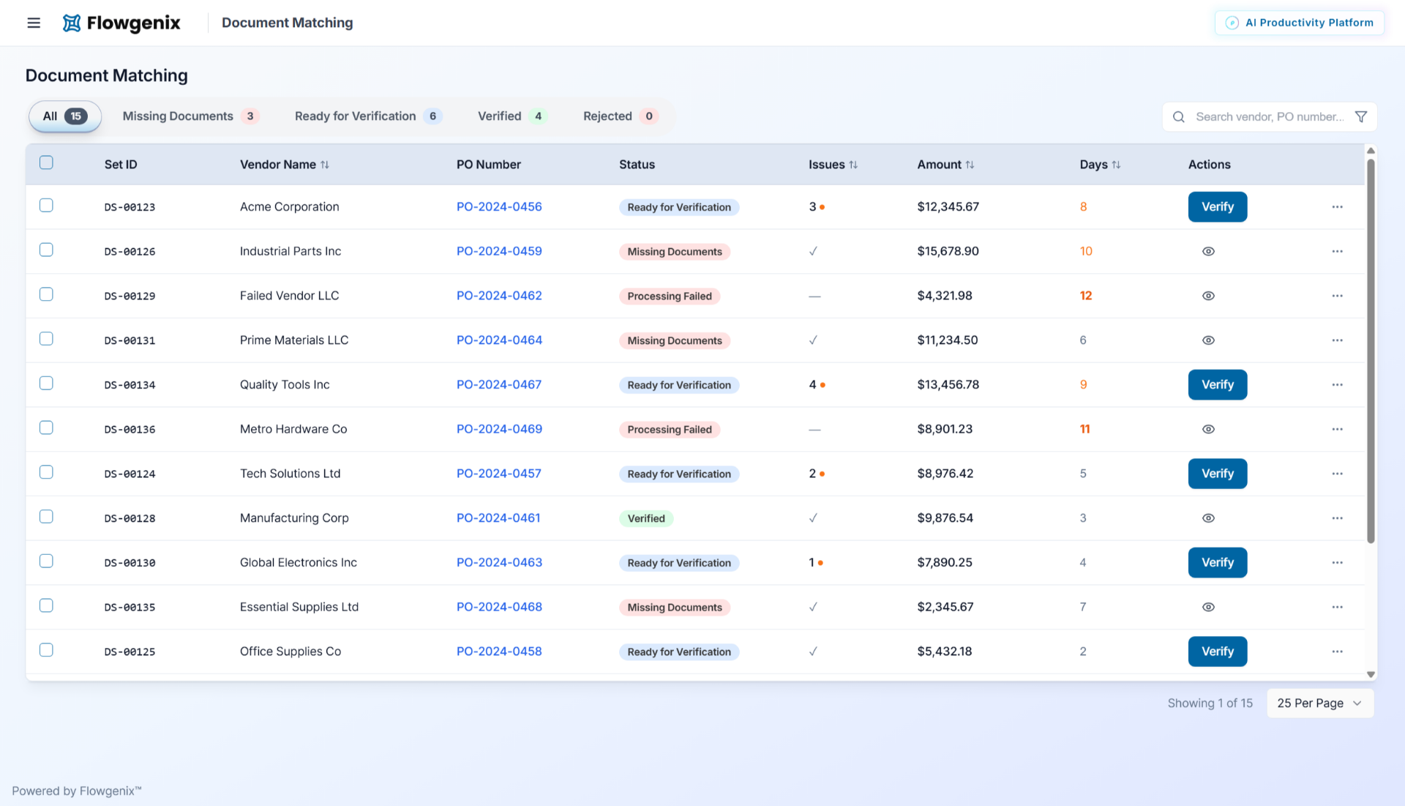View details eye icon for Prime Materials LLC
The image size is (1405, 806).
coord(1208,340)
